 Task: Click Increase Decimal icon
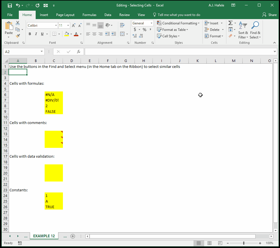click(x=135, y=36)
